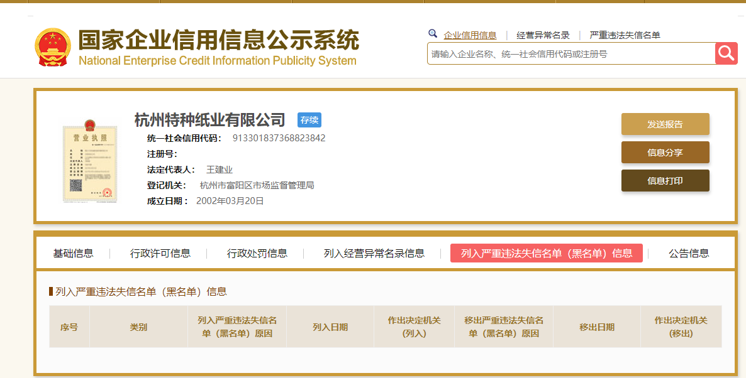Select the 企业信用信息 search category
Viewport: 746px width, 378px height.
pyautogui.click(x=470, y=35)
